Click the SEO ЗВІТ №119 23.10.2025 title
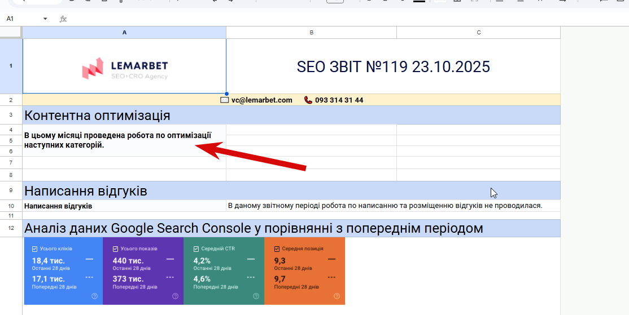 coord(393,66)
